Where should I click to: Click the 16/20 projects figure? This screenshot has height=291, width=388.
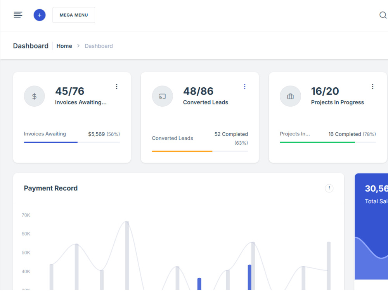pos(325,91)
